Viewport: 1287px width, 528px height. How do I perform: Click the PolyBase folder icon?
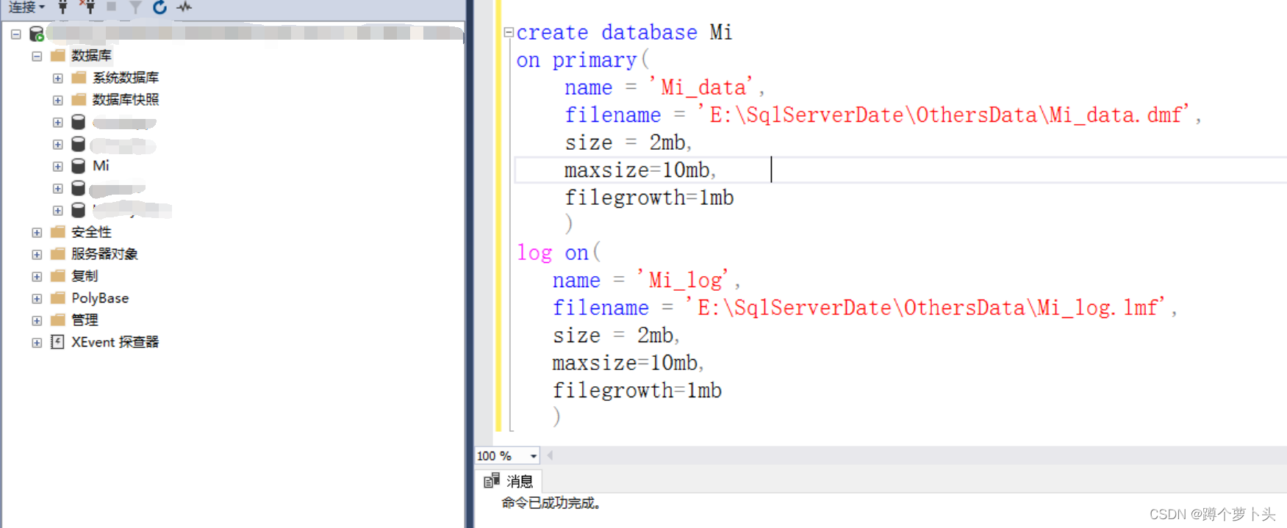pyautogui.click(x=58, y=298)
